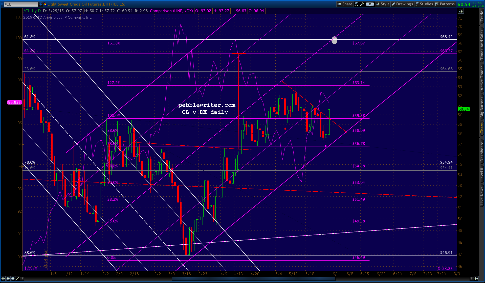Click the $53.04 fib level label

[359, 183]
